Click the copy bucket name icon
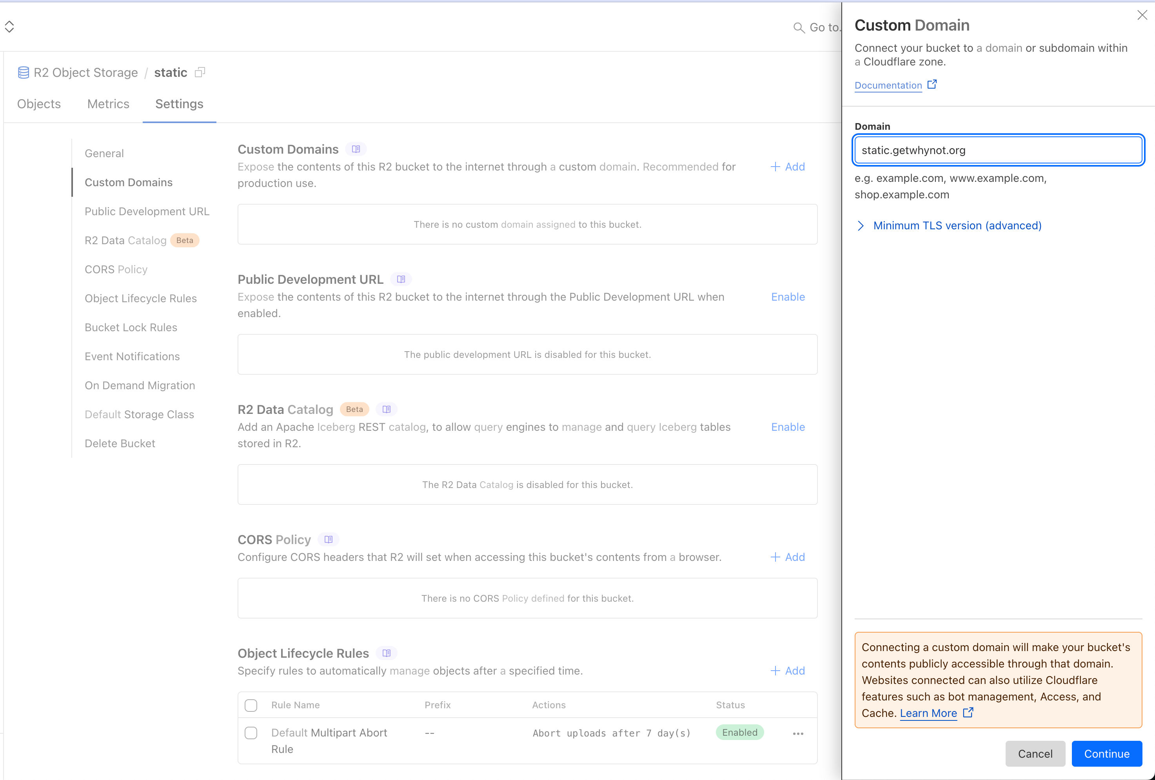1155x780 pixels. coord(200,73)
